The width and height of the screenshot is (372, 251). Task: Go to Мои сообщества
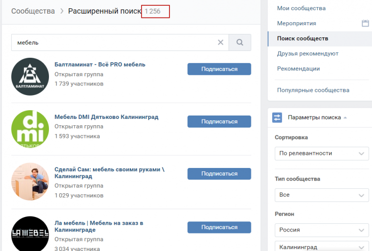coord(301,8)
